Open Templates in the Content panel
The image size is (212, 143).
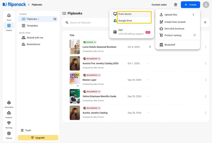tap(38, 26)
